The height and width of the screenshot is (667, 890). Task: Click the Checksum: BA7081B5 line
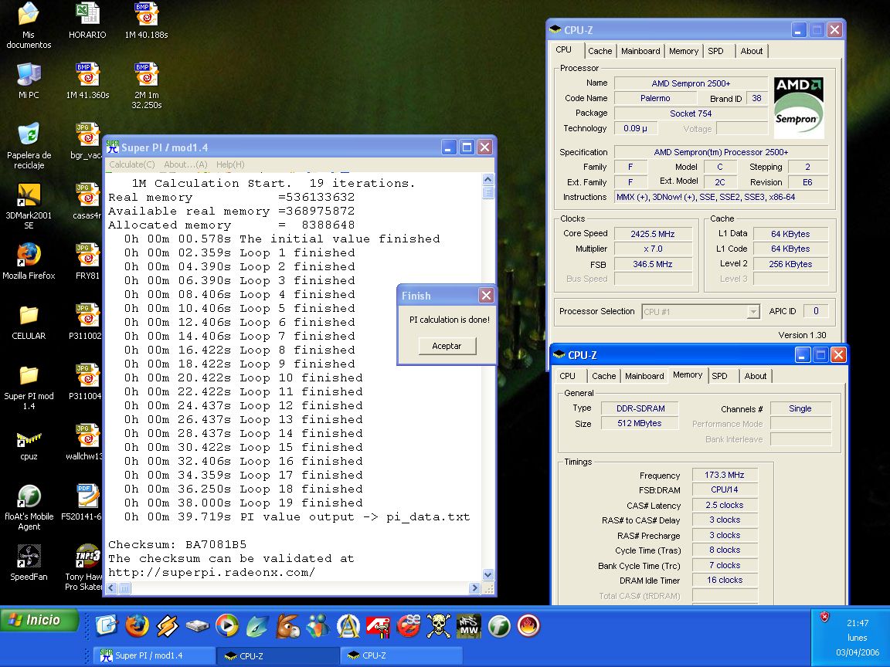(177, 544)
